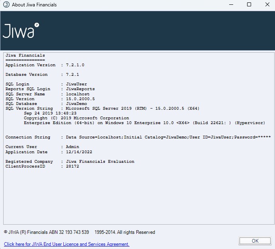Click the Application Version 7.2.1.0 line
The height and width of the screenshot is (249, 275).
pos(45,65)
